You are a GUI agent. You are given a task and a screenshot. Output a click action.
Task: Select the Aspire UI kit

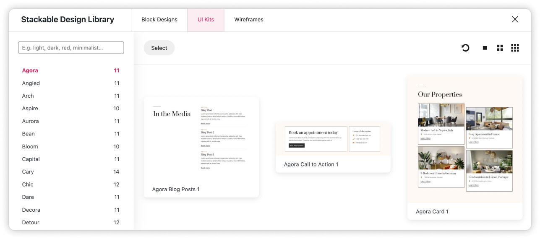coord(71,108)
